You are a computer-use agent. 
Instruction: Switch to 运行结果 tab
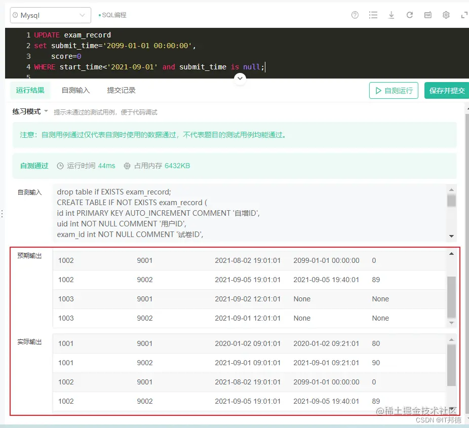30,90
